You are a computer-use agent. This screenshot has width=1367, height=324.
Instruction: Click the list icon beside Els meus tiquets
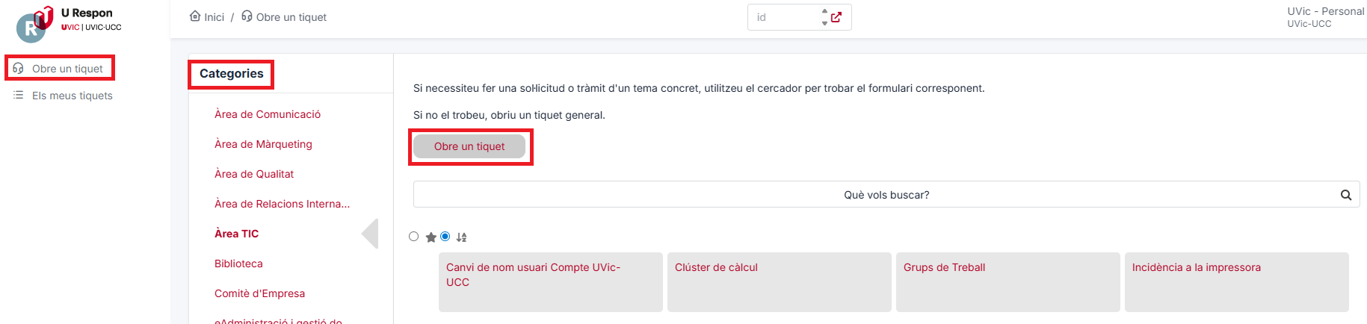tap(19, 96)
